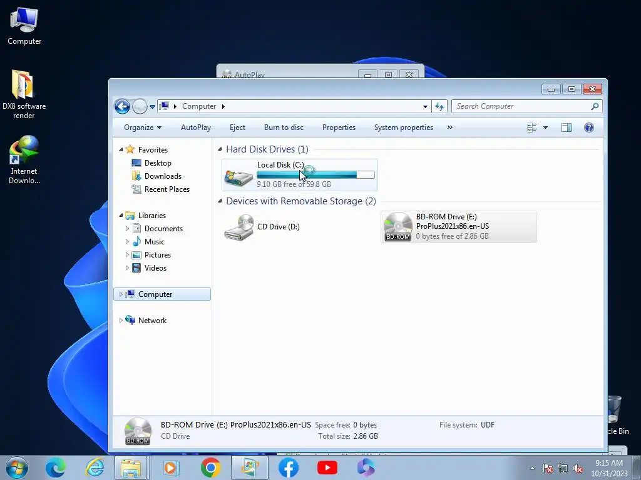Open recent pages dropdown next to Forward
Viewport: 641px width, 480px height.
click(152, 107)
